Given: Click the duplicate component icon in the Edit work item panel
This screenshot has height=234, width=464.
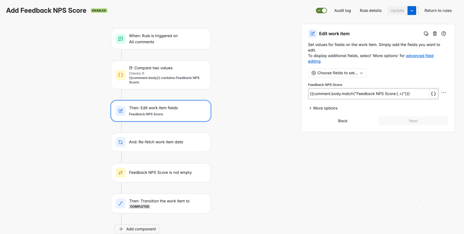Looking at the screenshot, I should click(426, 34).
